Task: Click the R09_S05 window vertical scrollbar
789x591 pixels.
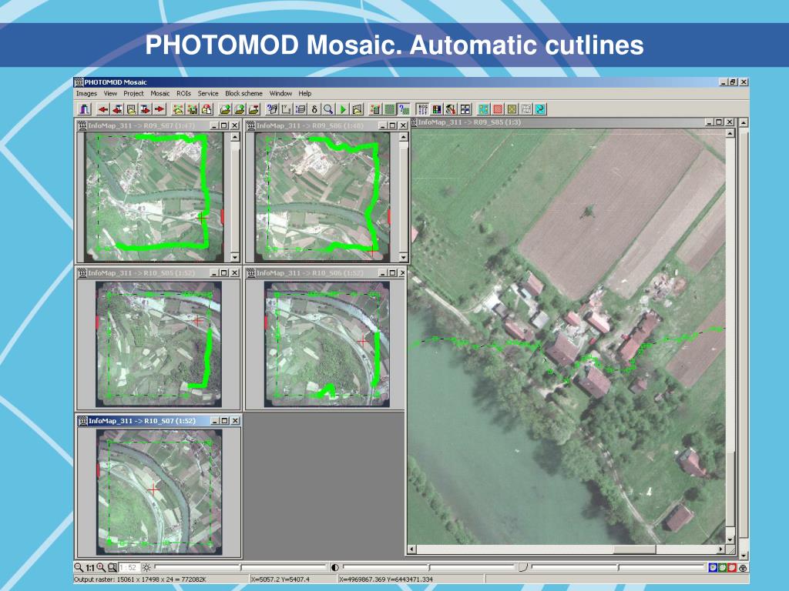Action: [x=730, y=336]
